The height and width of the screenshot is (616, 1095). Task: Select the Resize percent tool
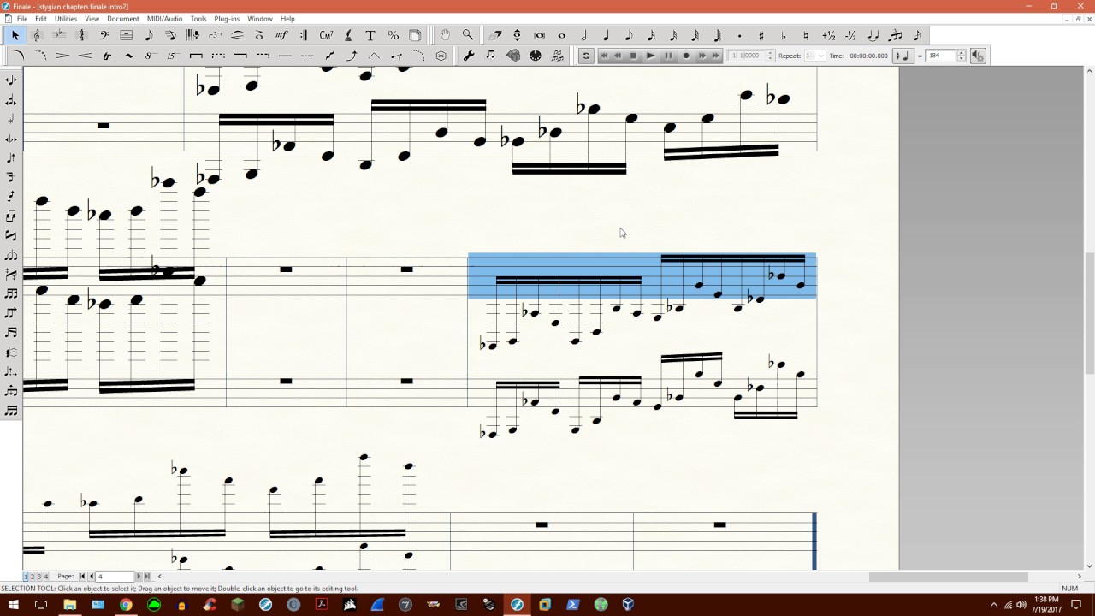(393, 35)
